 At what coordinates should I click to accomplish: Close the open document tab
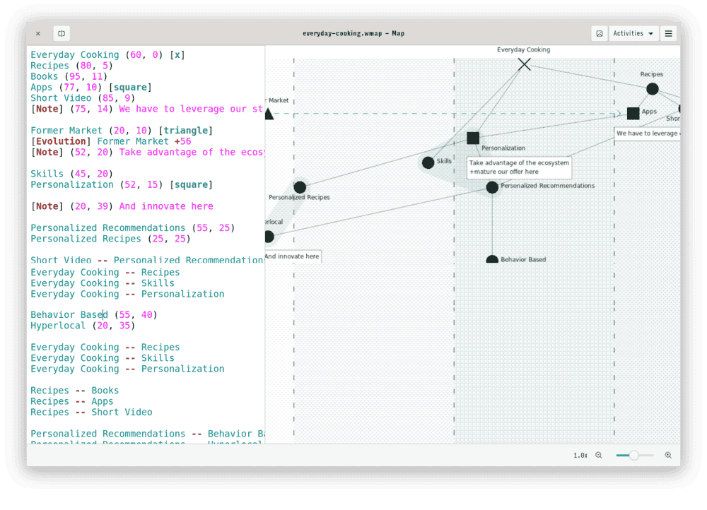pyautogui.click(x=37, y=33)
